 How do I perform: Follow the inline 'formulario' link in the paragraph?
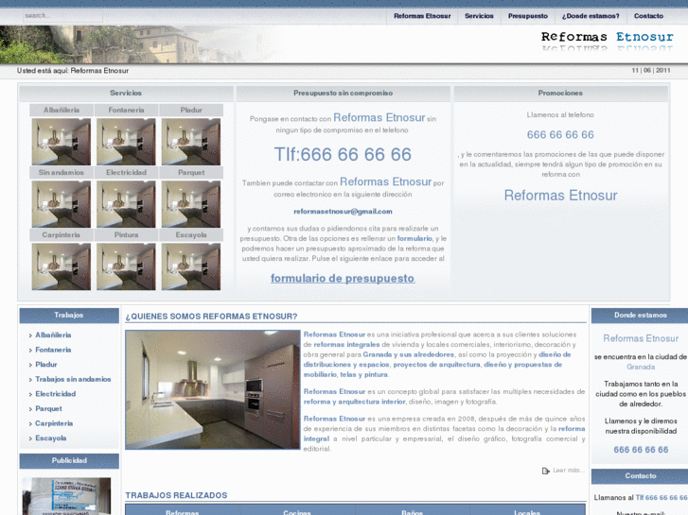(x=415, y=238)
